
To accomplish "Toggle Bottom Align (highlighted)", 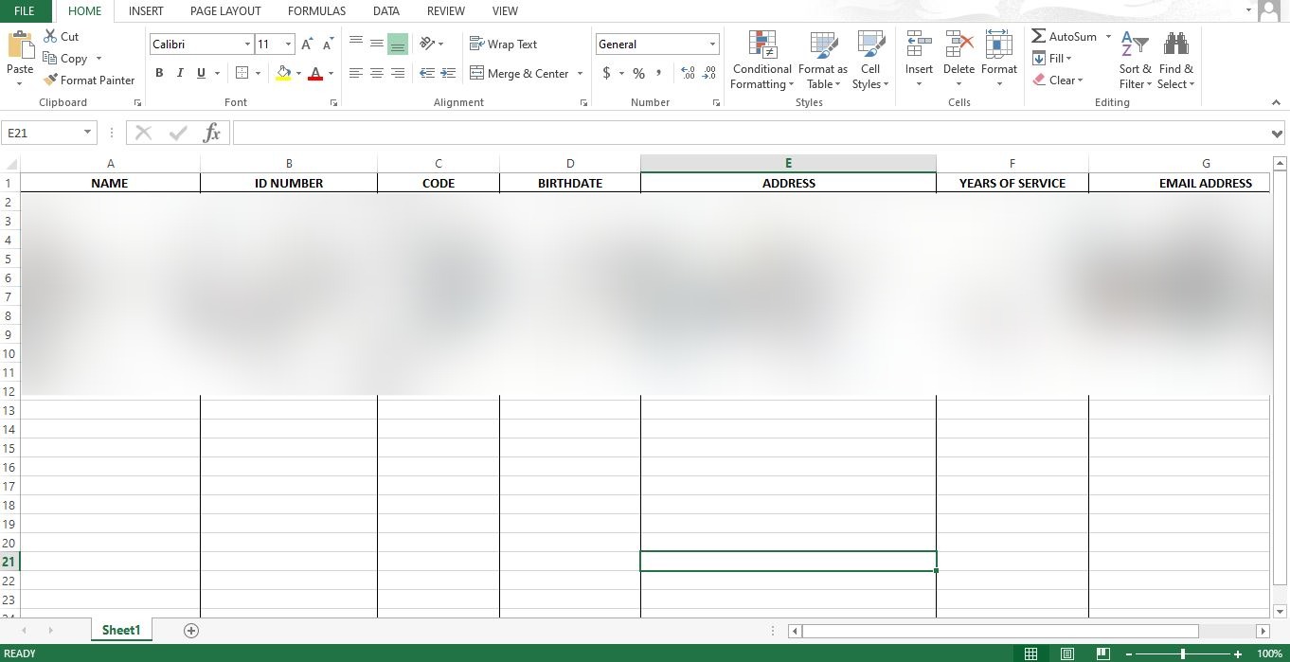I will [x=398, y=44].
